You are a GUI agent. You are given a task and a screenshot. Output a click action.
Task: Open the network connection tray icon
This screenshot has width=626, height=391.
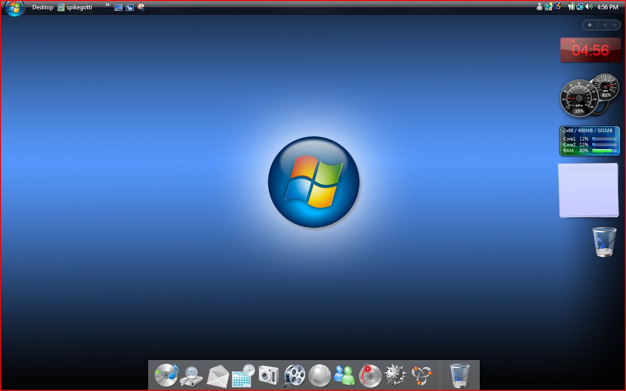coord(580,7)
